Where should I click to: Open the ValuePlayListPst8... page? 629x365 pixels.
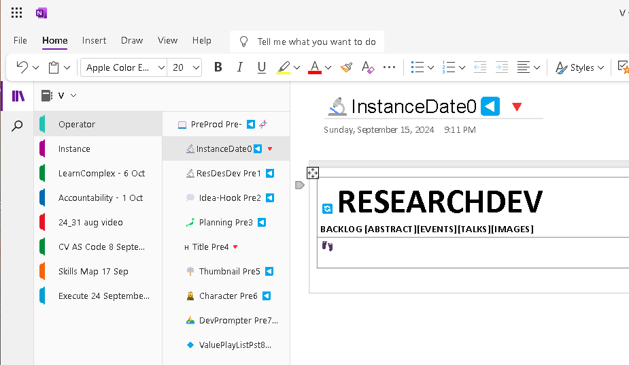click(226, 345)
